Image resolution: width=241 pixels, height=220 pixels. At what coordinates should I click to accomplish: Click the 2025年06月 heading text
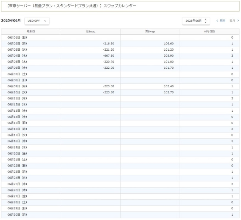(x=11, y=21)
